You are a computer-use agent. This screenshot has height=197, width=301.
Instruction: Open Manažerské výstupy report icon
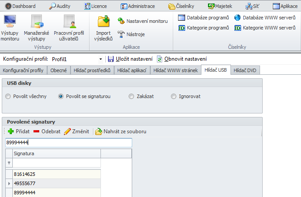click(37, 22)
